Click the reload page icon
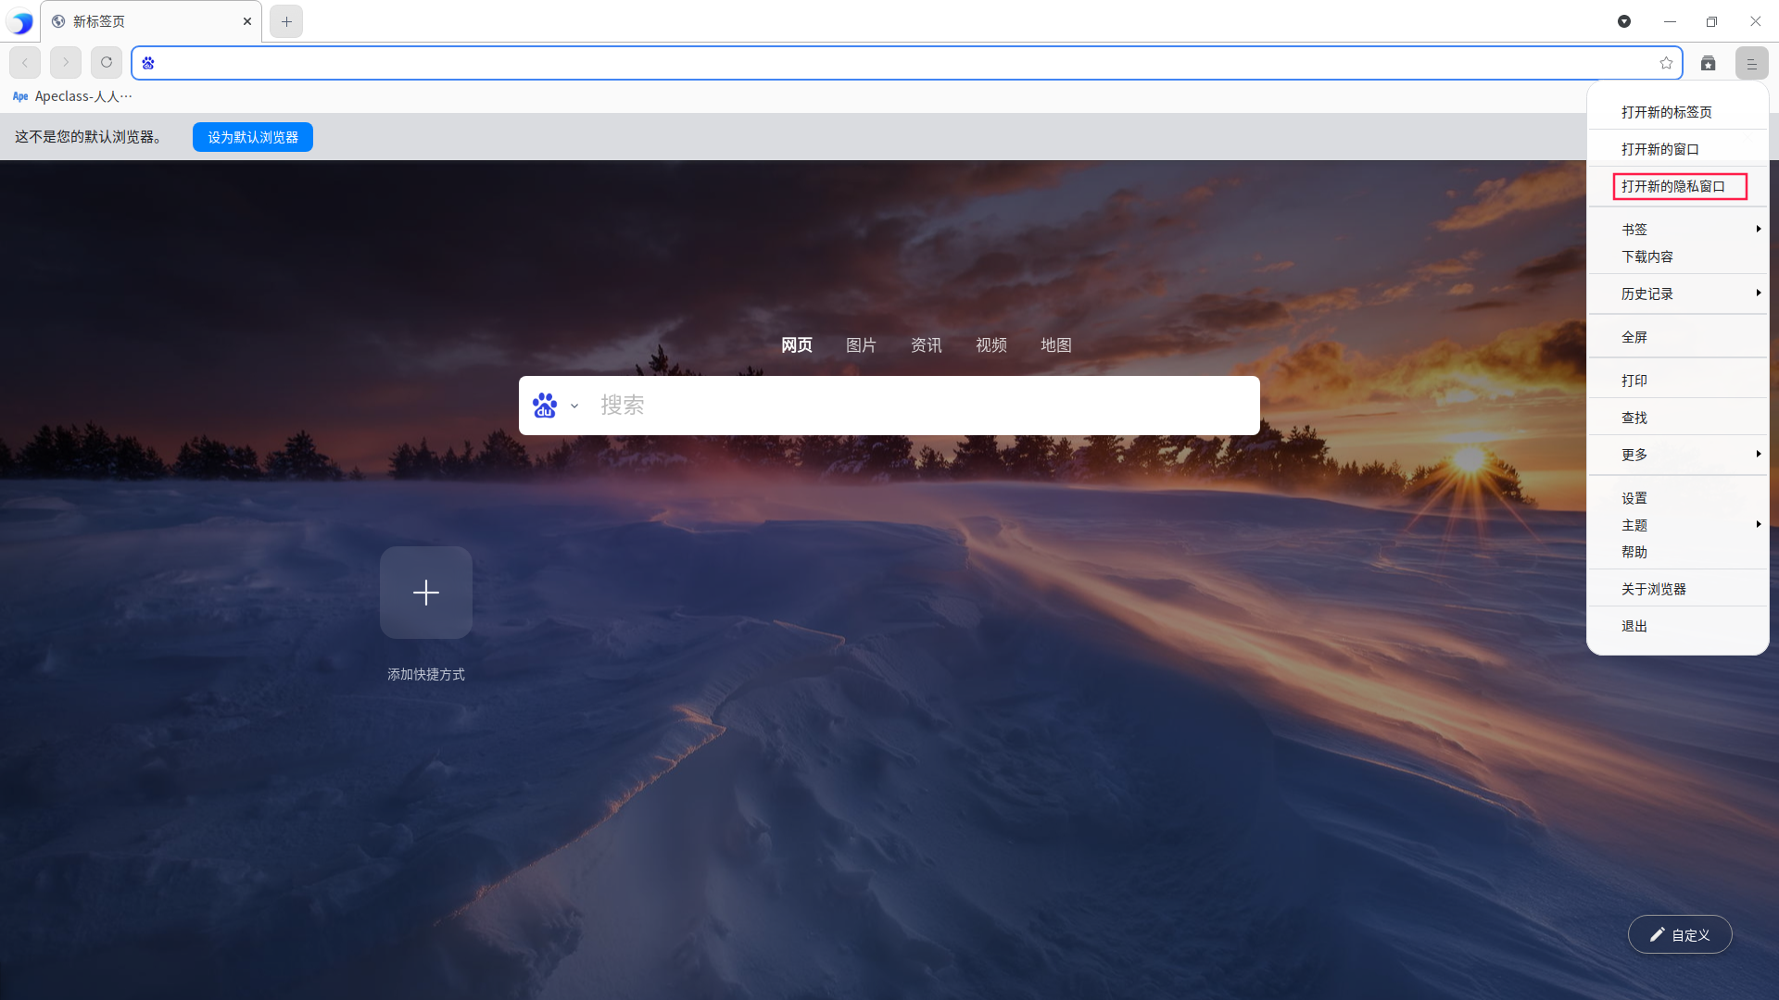1779x1000 pixels. 107,63
